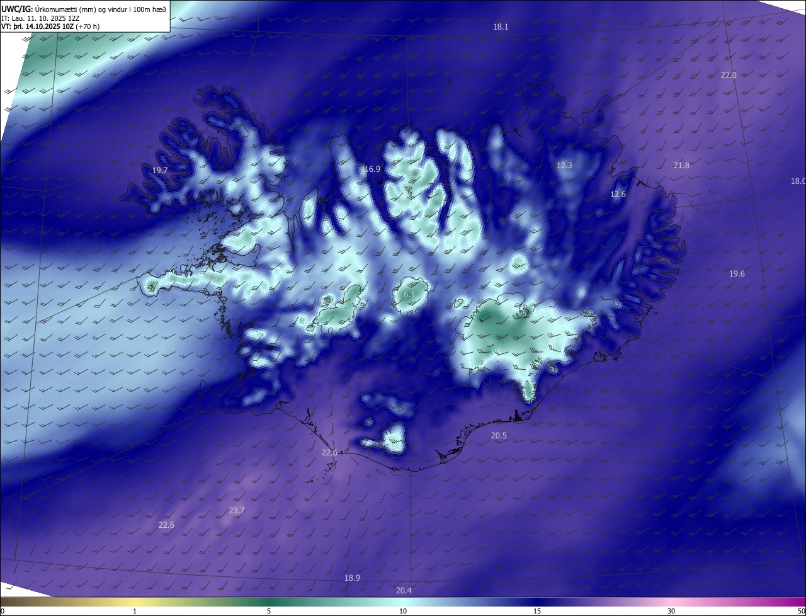
Task: Click the 6.1 value over the glacier
Action: point(409,295)
